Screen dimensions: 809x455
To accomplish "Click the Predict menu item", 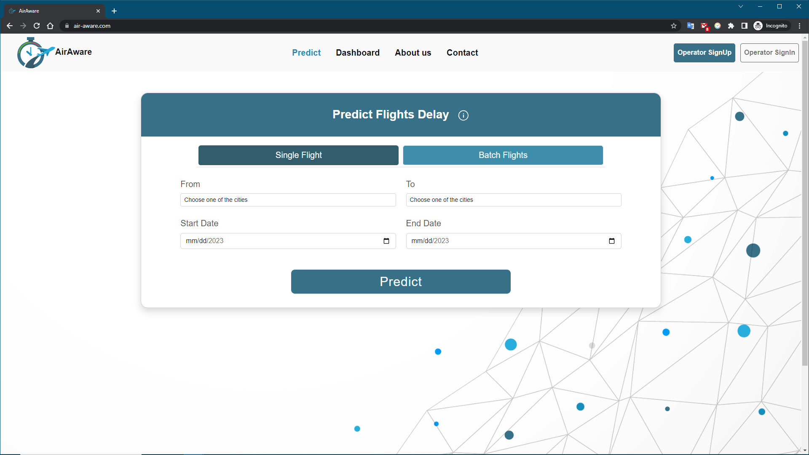I will click(x=306, y=52).
